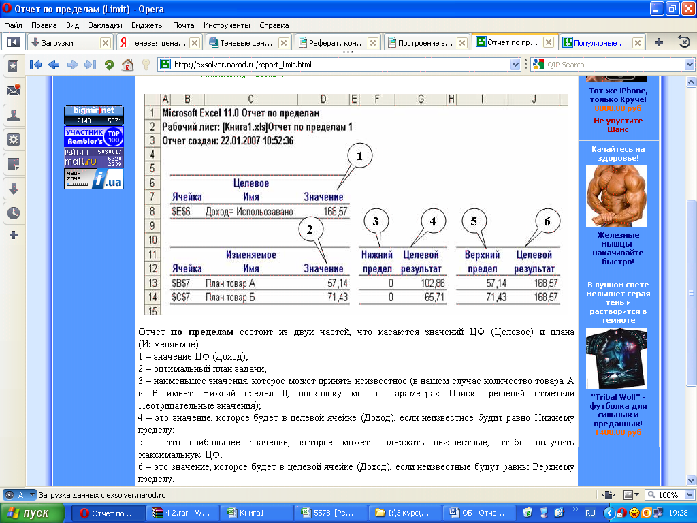The height and width of the screenshot is (523, 697).
Task: Close the Популярные tab
Action: 637,43
